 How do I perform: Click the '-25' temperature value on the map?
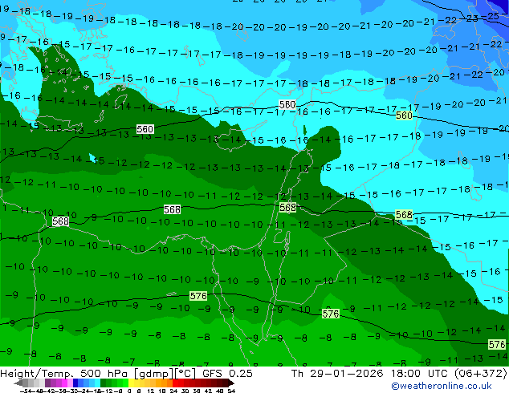pos(491,16)
